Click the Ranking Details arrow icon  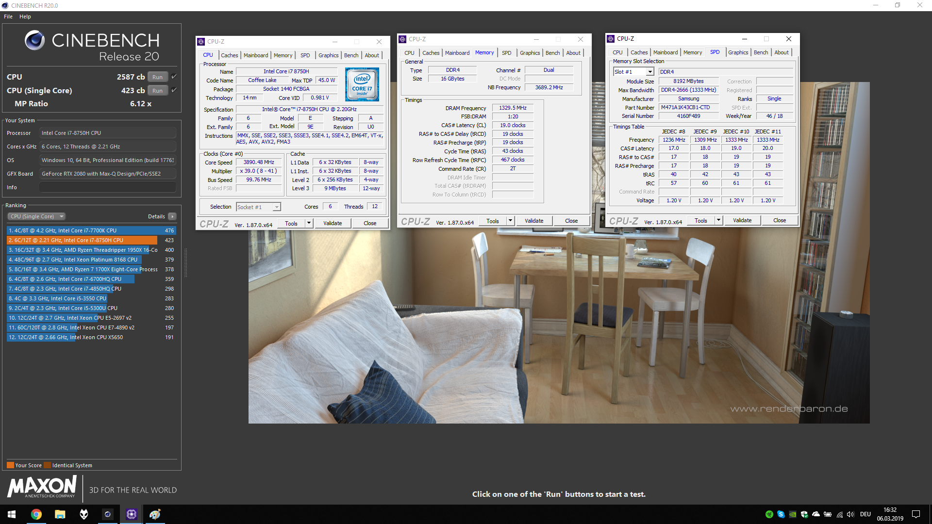(x=172, y=216)
